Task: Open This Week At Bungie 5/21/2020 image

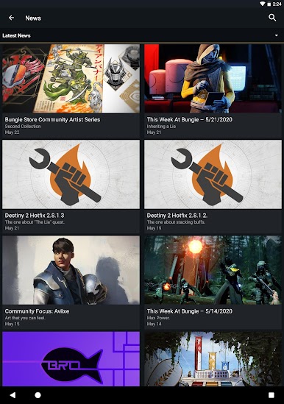Action: coord(213,79)
